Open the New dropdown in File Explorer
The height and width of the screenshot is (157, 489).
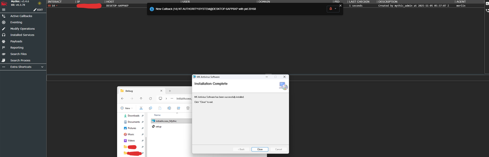coord(126,108)
